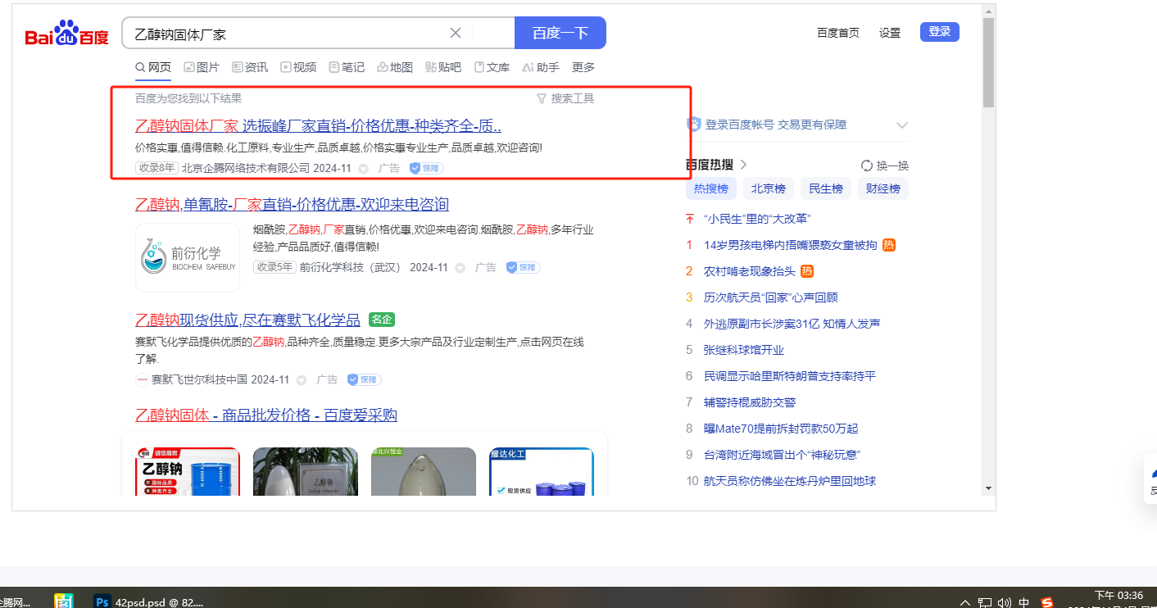Switch to the 笔记 tab

point(347,67)
